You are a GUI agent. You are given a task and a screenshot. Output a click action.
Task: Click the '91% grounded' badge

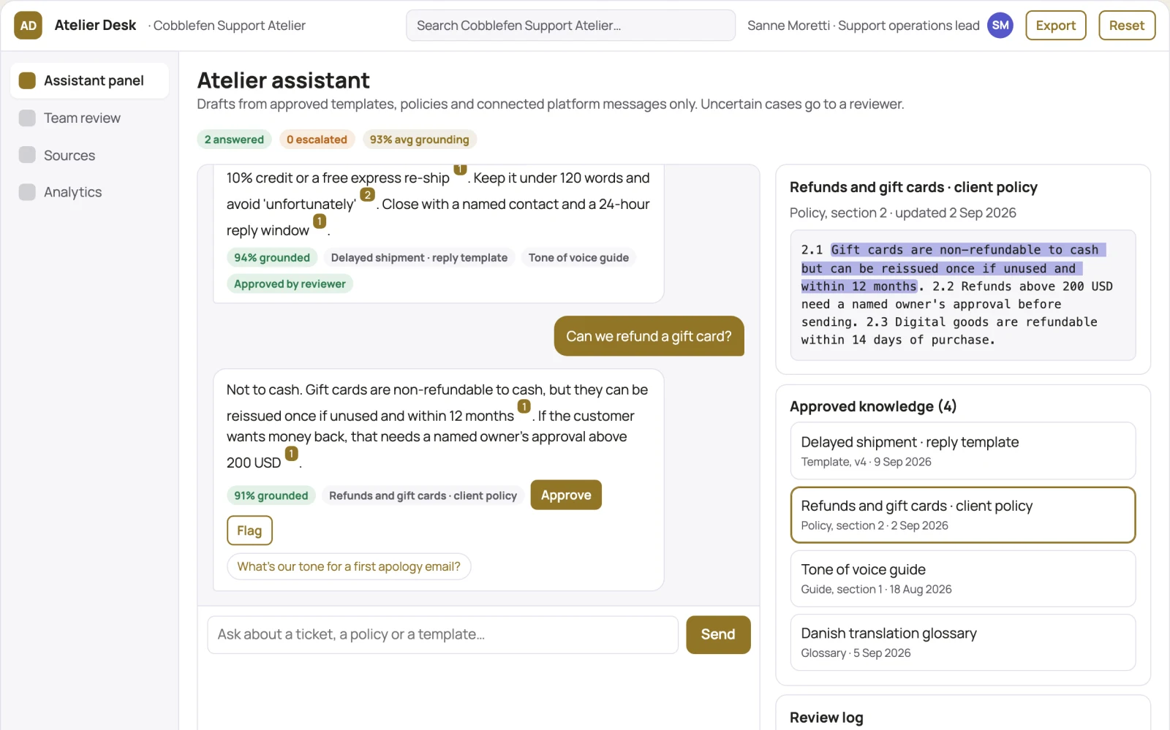[271, 495]
